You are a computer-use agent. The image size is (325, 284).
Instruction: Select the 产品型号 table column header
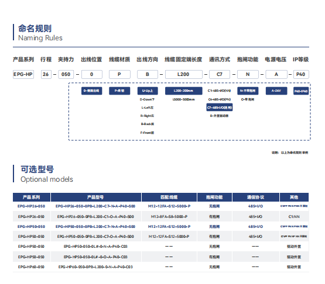coord(96,198)
